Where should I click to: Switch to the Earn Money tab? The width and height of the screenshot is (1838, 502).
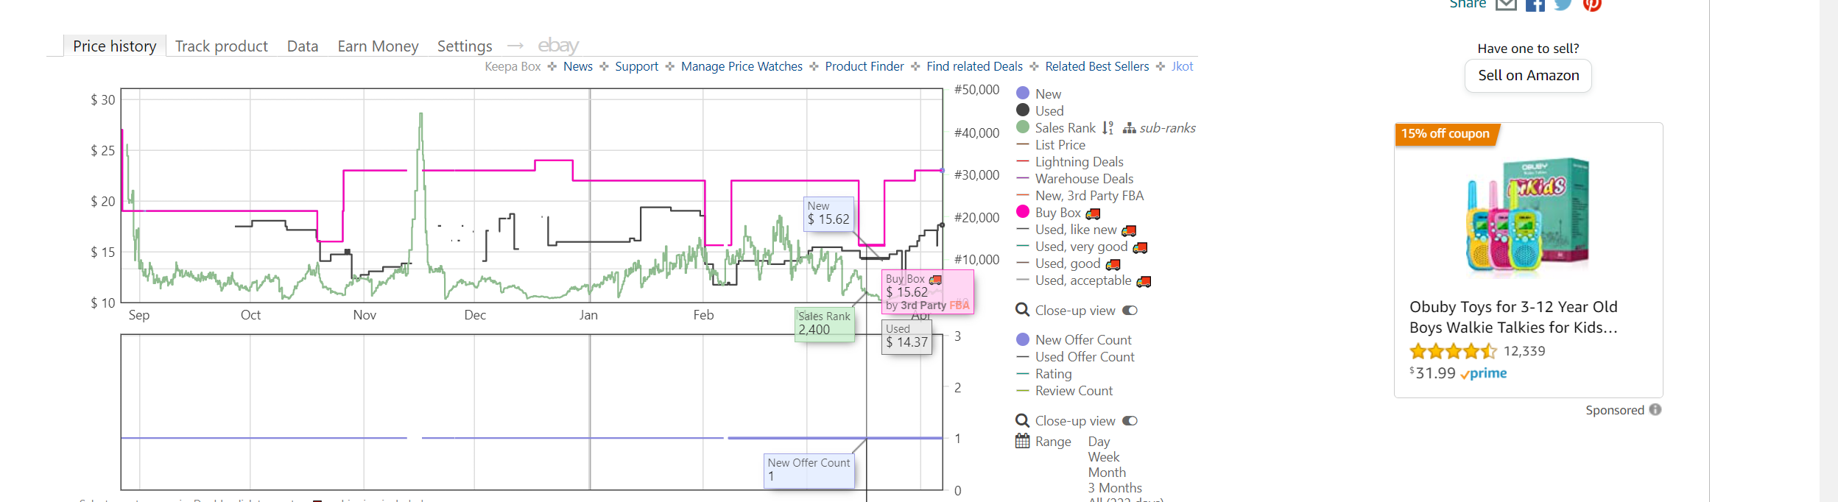(378, 46)
